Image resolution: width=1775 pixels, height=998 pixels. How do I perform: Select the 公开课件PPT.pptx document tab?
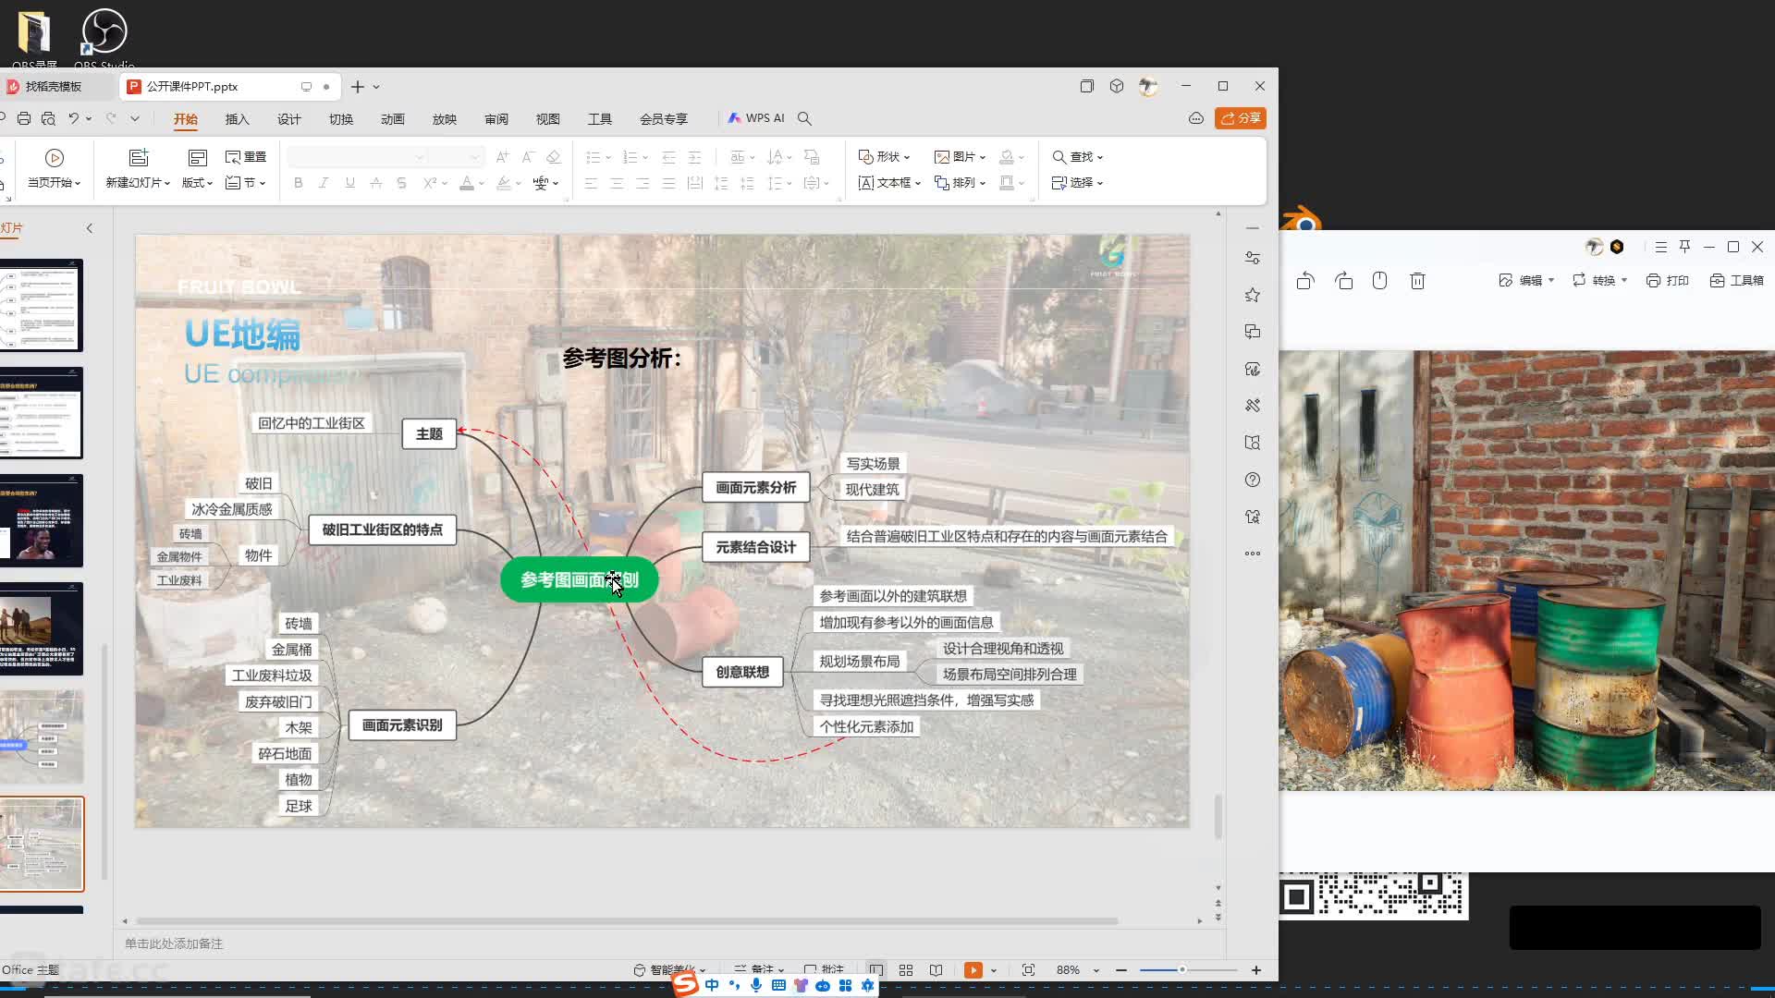[229, 86]
